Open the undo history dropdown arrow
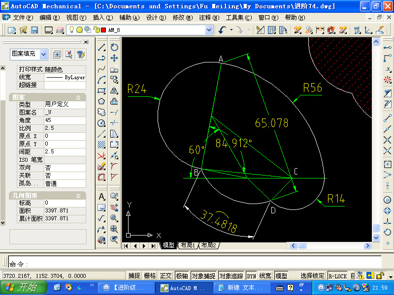Image resolution: width=394 pixels, height=295 pixels. click(231, 30)
